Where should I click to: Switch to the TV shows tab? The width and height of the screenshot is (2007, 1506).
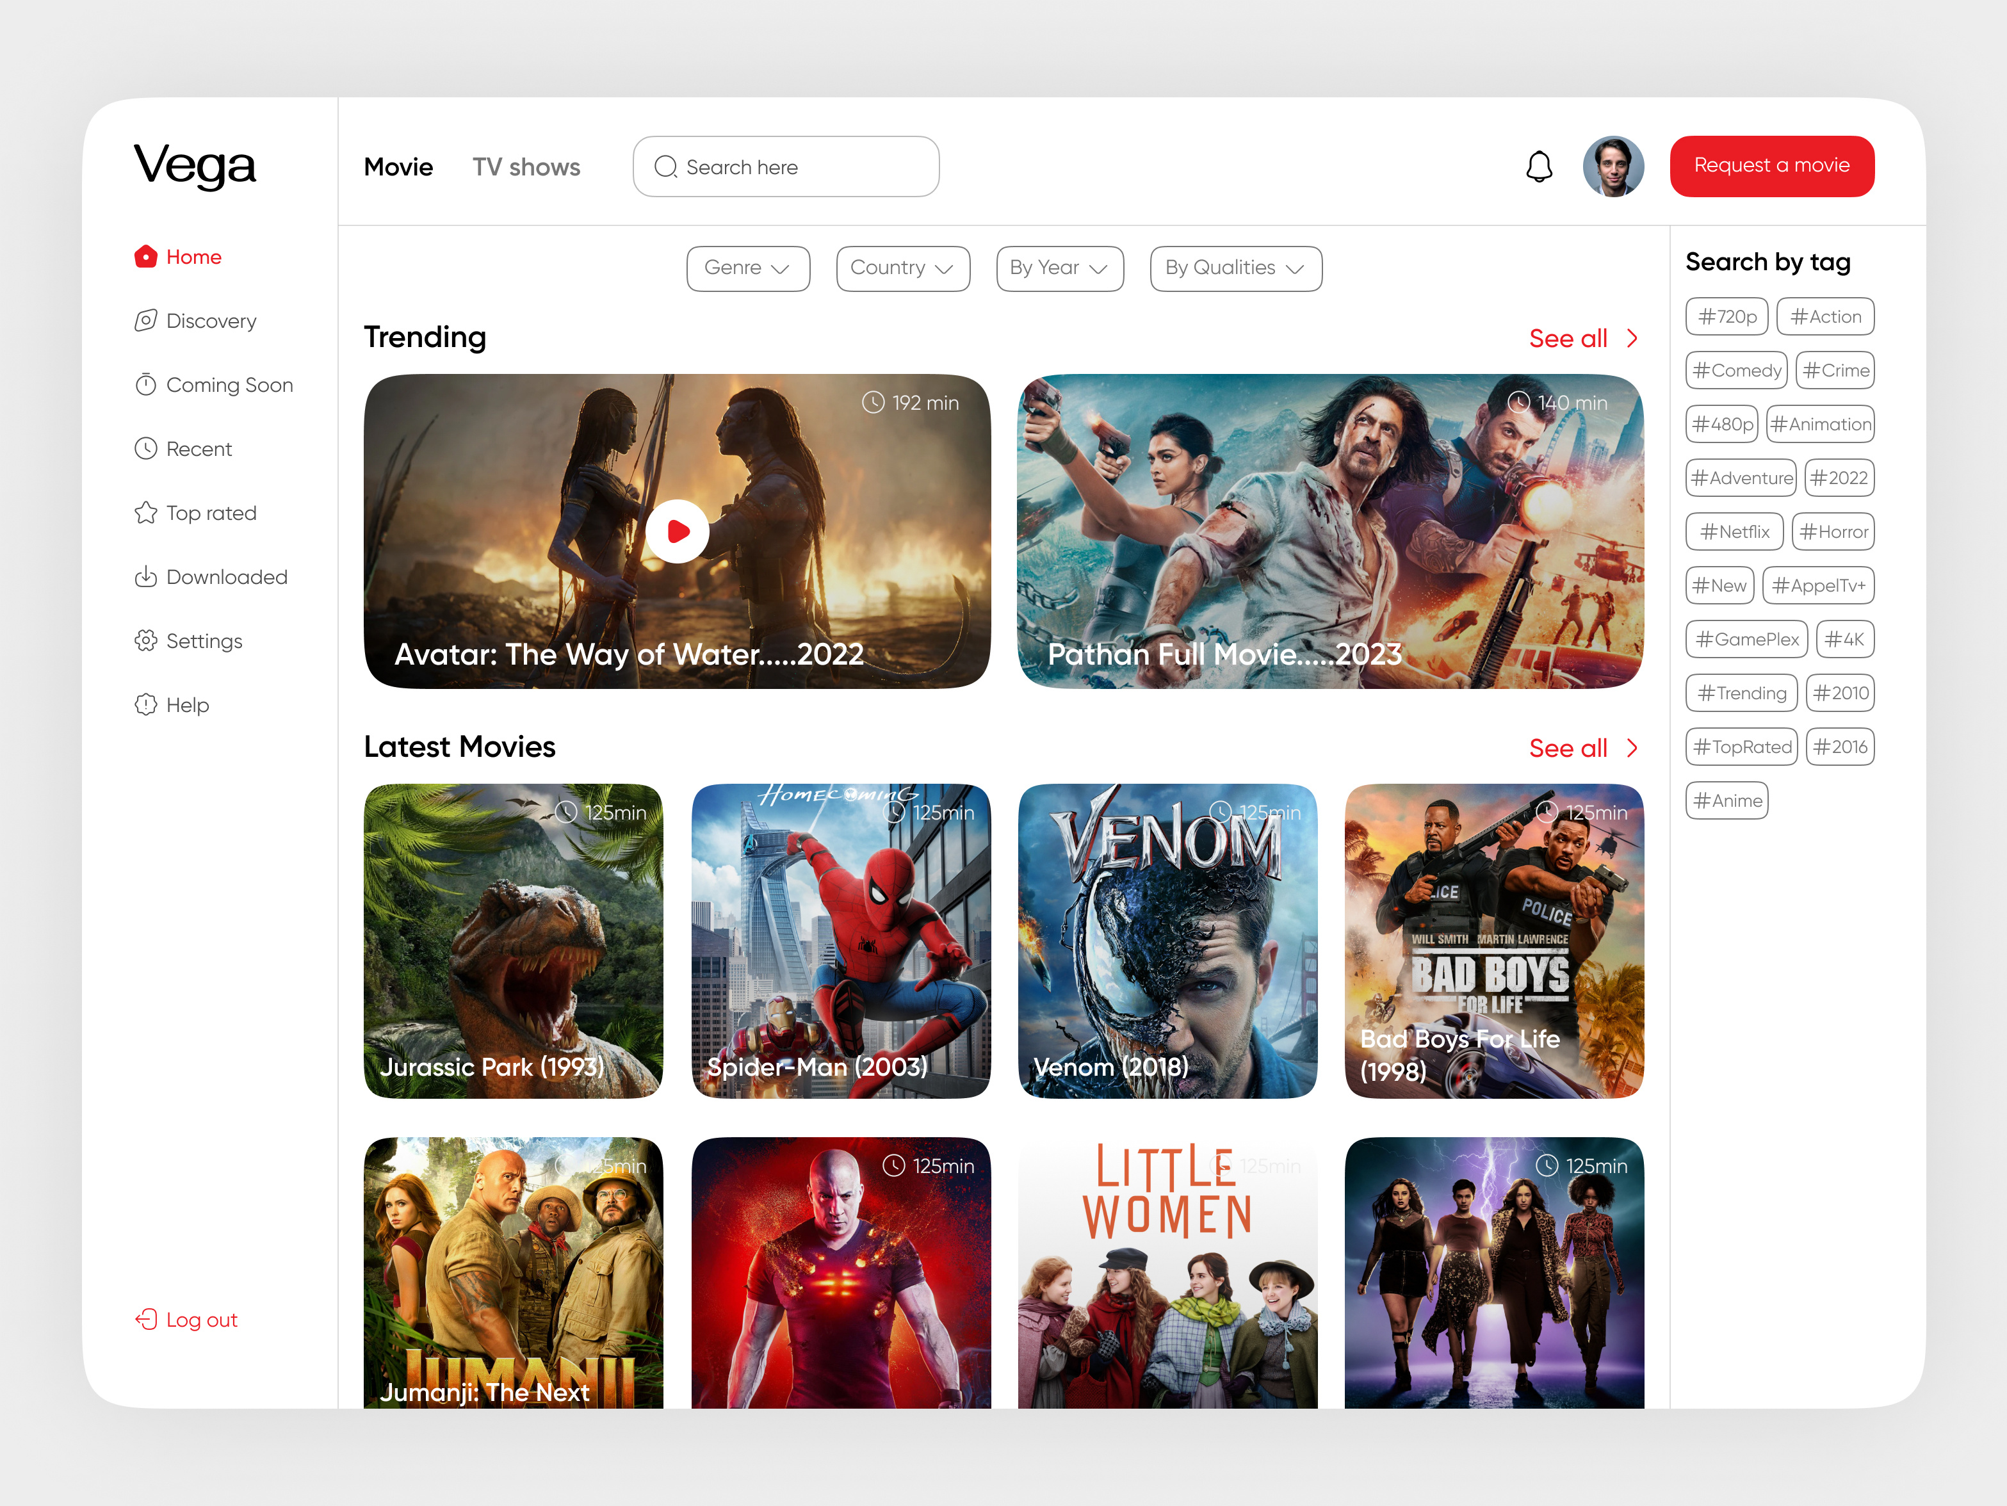(x=526, y=167)
